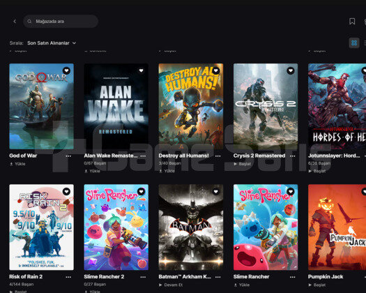This screenshot has width=366, height=293.
Task: Open more options for Batman Arkham Knight
Action: coord(218,277)
